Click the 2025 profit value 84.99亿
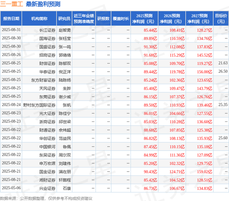 tap(150, 155)
